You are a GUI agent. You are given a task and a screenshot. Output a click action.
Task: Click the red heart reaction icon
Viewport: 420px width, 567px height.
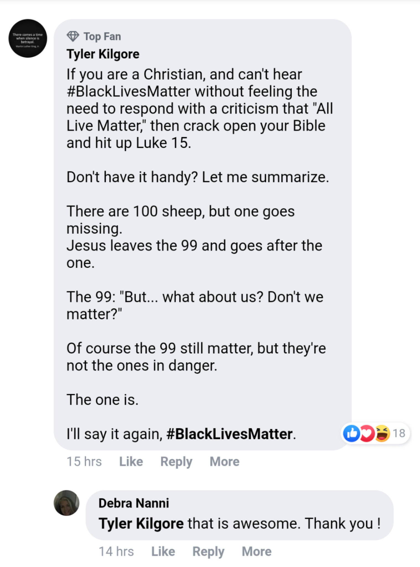367,433
